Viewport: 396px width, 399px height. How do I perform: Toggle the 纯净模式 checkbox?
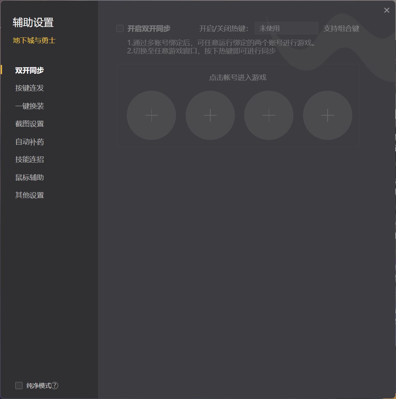tap(19, 385)
